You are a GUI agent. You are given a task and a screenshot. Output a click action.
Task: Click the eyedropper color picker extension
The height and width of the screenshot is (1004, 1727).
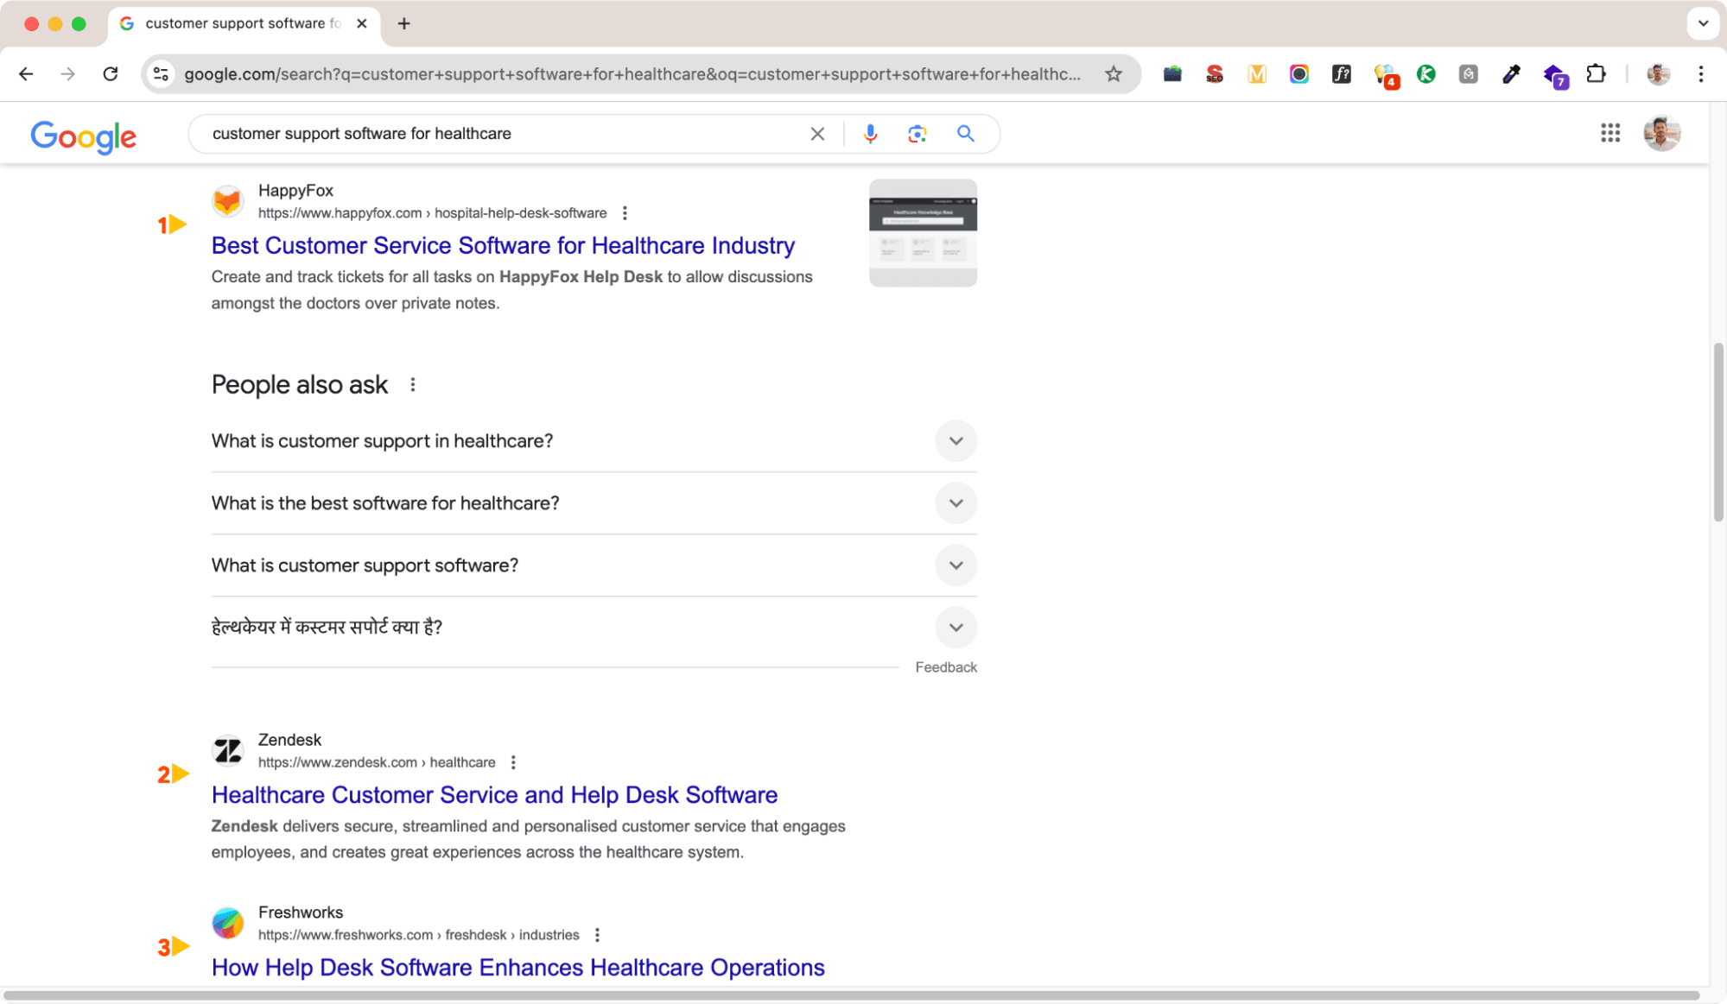pos(1511,74)
